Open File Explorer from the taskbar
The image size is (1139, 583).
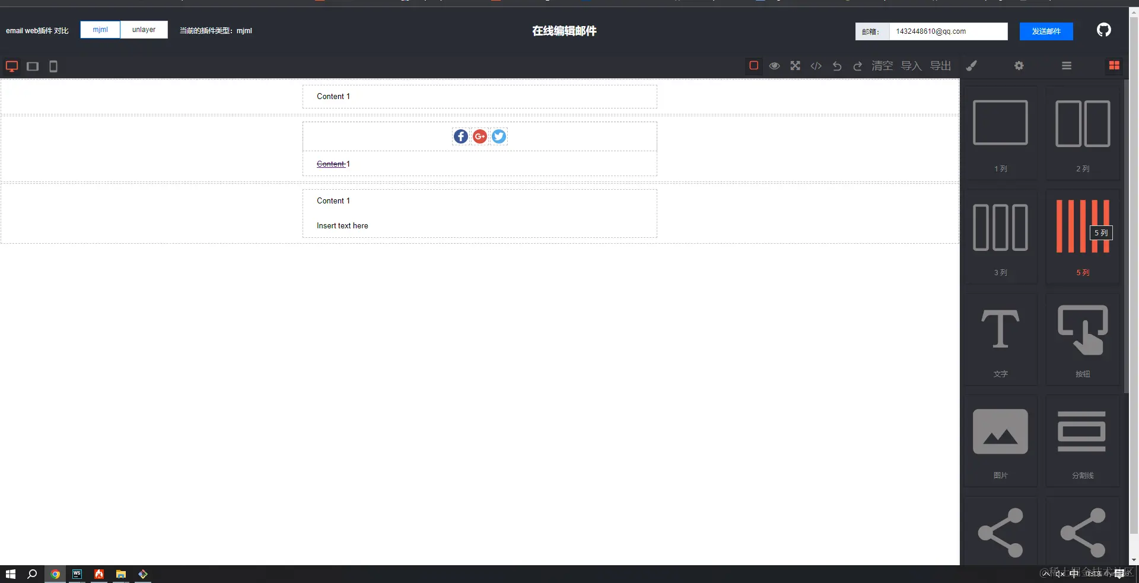coord(121,574)
